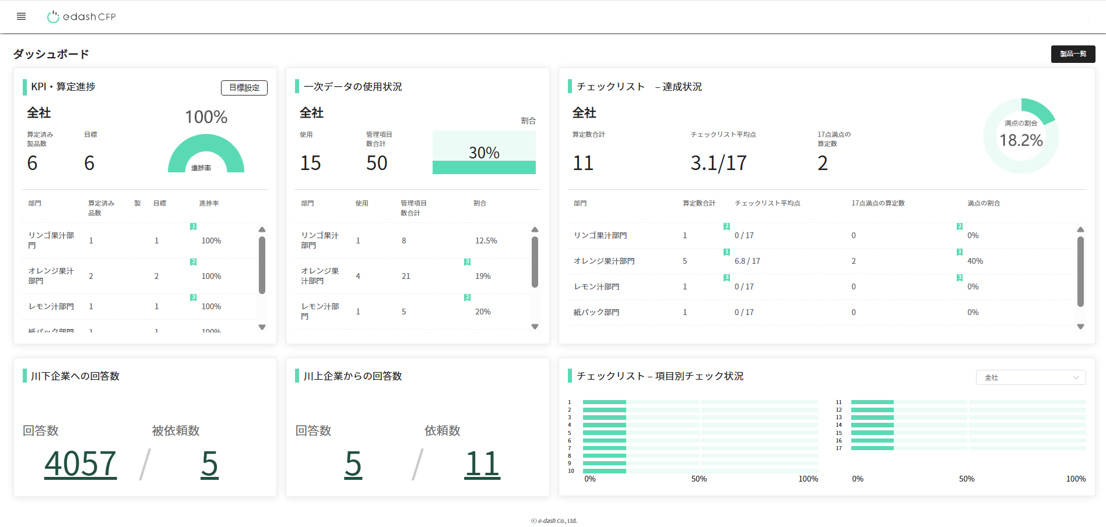The image size is (1106, 527).
Task: Click the 18.2% 満点の割合 donut chart
Action: coord(1020,136)
